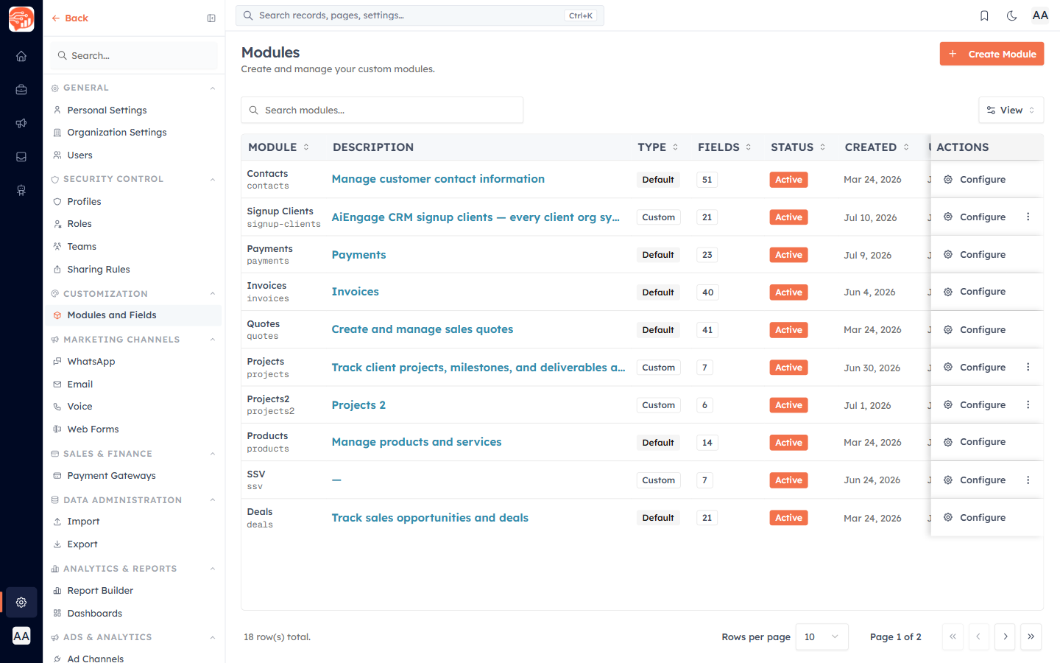
Task: Click the bookmark icon in top bar
Action: (x=984, y=15)
